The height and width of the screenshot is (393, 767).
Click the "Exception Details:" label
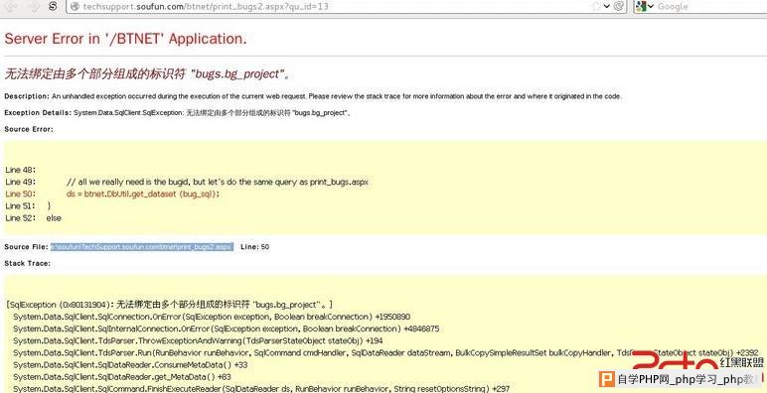pyautogui.click(x=38, y=113)
